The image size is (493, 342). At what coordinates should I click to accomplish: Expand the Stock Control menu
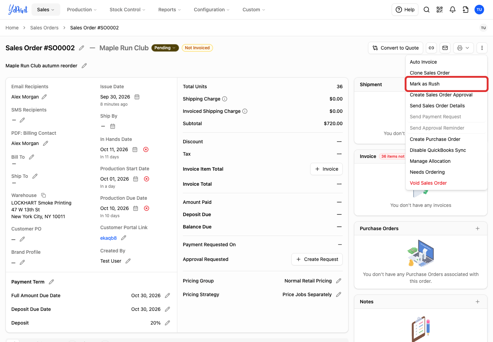pyautogui.click(x=127, y=10)
